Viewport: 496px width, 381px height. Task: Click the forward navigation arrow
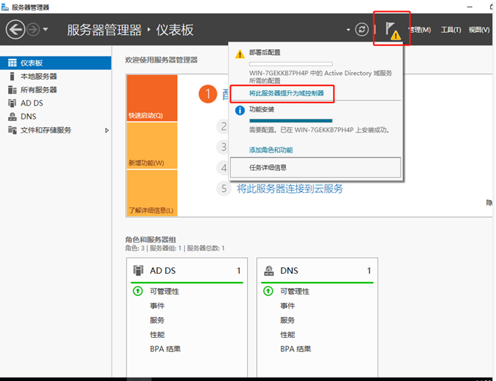[x=34, y=30]
